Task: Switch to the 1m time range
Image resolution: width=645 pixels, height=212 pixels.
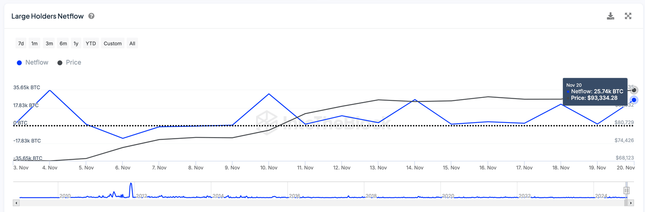Action: coord(34,43)
